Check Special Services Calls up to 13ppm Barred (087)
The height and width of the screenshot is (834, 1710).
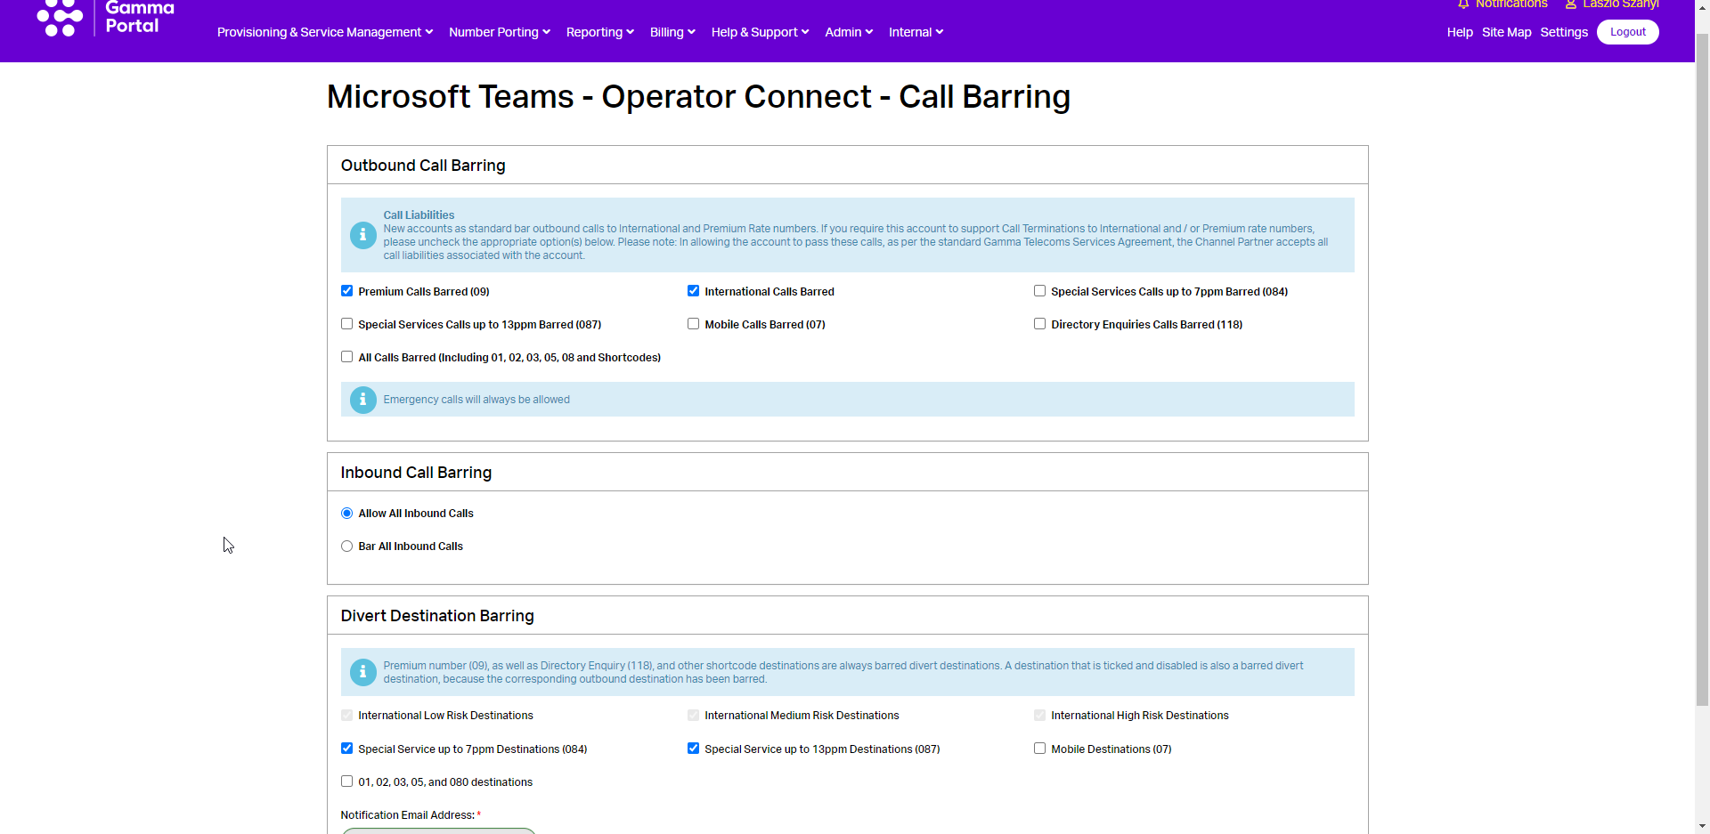346,324
